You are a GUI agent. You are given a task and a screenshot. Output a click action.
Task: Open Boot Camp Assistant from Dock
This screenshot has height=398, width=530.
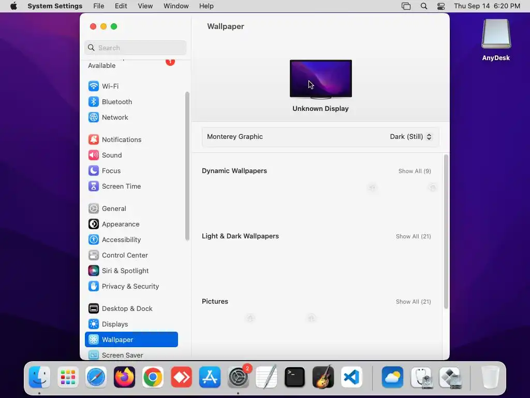[x=450, y=377]
